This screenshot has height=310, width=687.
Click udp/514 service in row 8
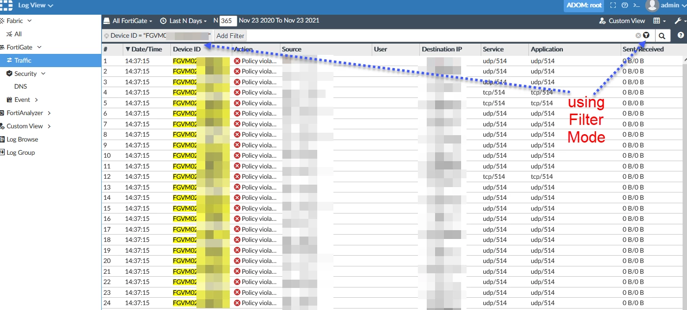click(x=495, y=135)
